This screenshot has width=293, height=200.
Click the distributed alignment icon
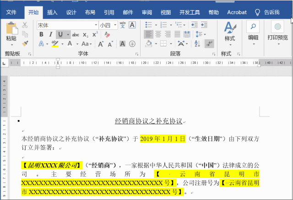click(x=187, y=34)
